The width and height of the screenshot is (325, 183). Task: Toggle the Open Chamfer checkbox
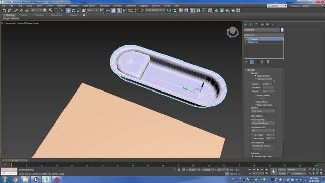(256, 96)
